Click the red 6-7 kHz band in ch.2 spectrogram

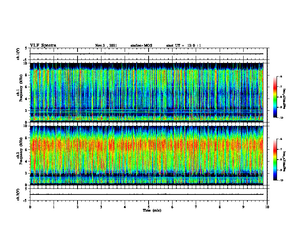(147, 145)
